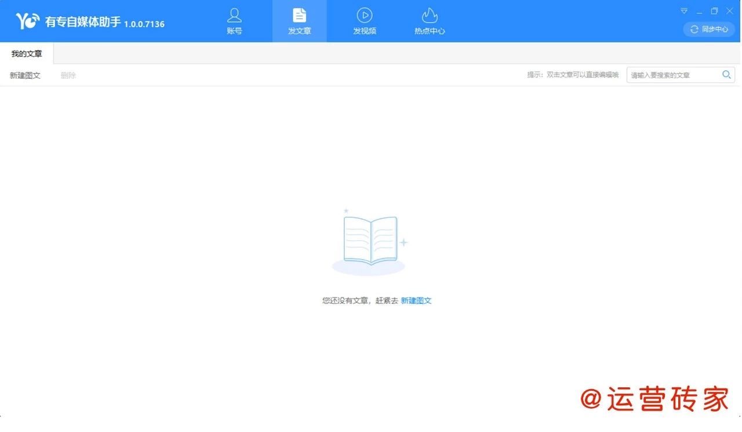Click the search magnifier icon

click(726, 74)
